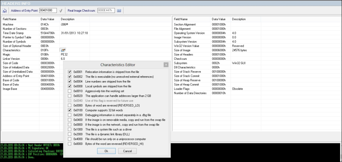This screenshot has height=162, width=342.
Task: Select the Size of Initialized Data row
Action: pos(32,67)
